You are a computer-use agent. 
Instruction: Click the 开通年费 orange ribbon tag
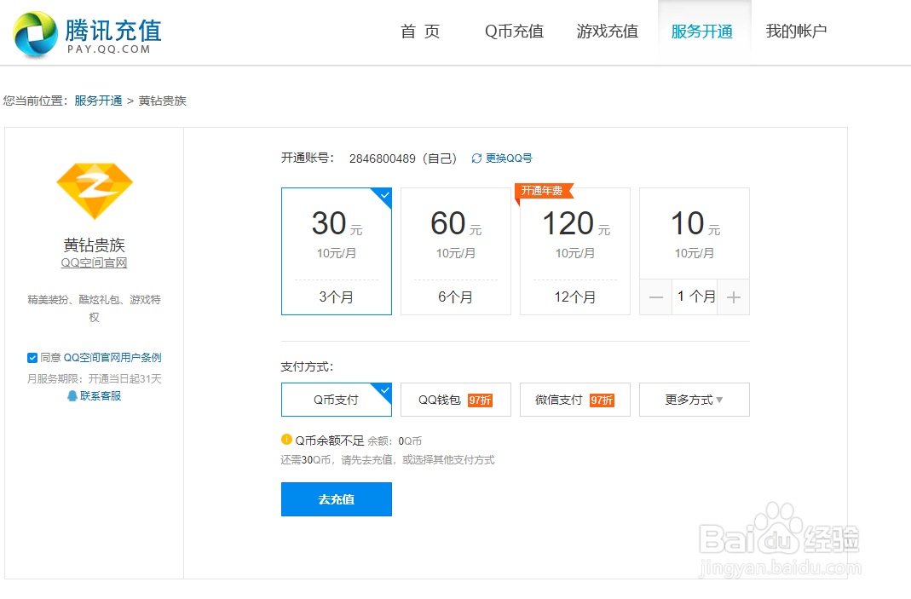click(x=544, y=191)
